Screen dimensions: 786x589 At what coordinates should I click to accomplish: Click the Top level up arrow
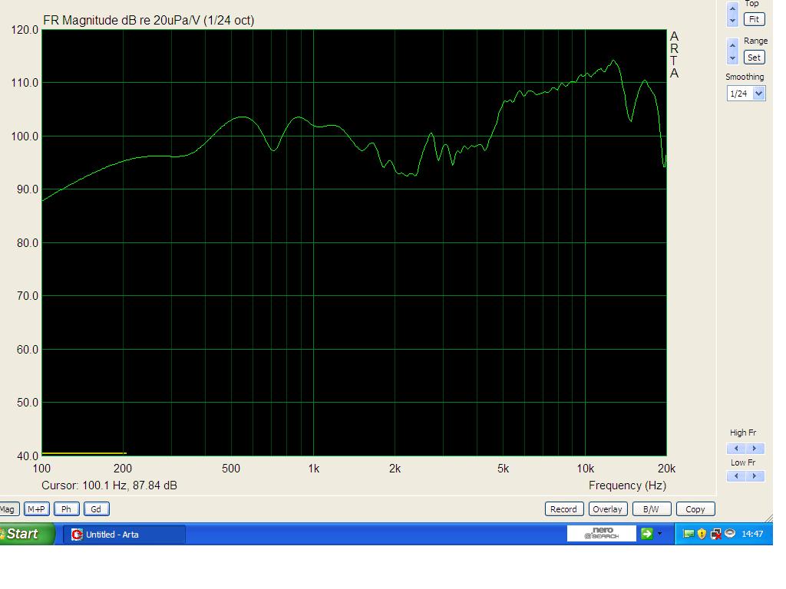coord(732,8)
